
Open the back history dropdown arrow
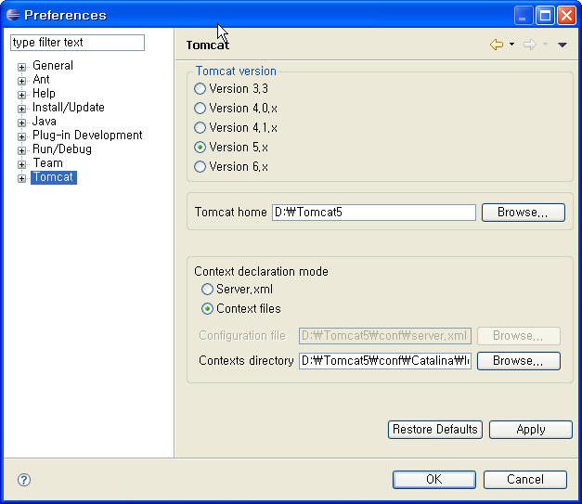[511, 45]
